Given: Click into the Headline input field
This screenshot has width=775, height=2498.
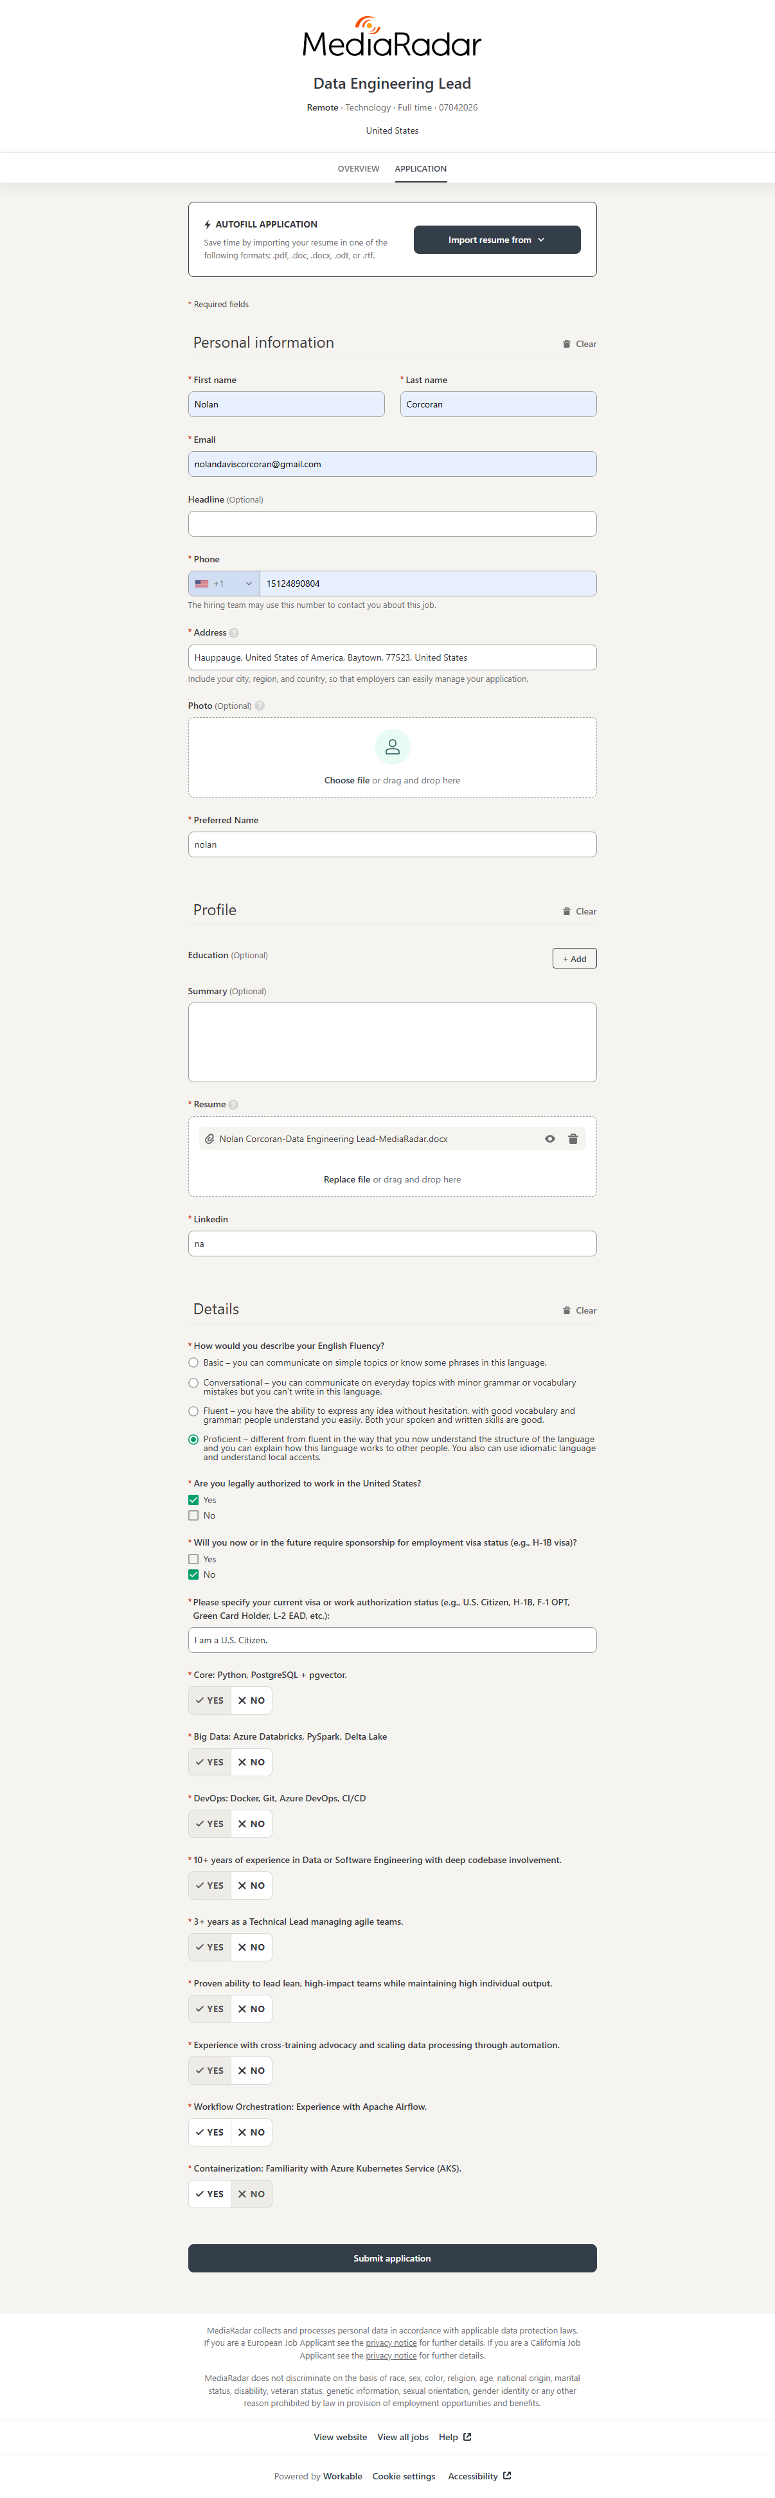Looking at the screenshot, I should click(x=392, y=524).
